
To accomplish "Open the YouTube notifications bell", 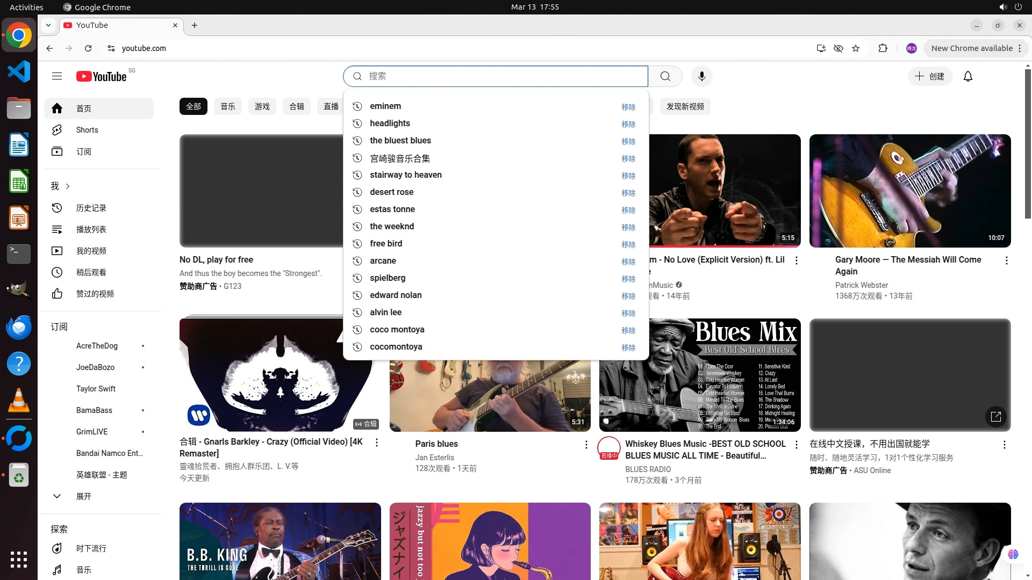I will click(x=967, y=76).
